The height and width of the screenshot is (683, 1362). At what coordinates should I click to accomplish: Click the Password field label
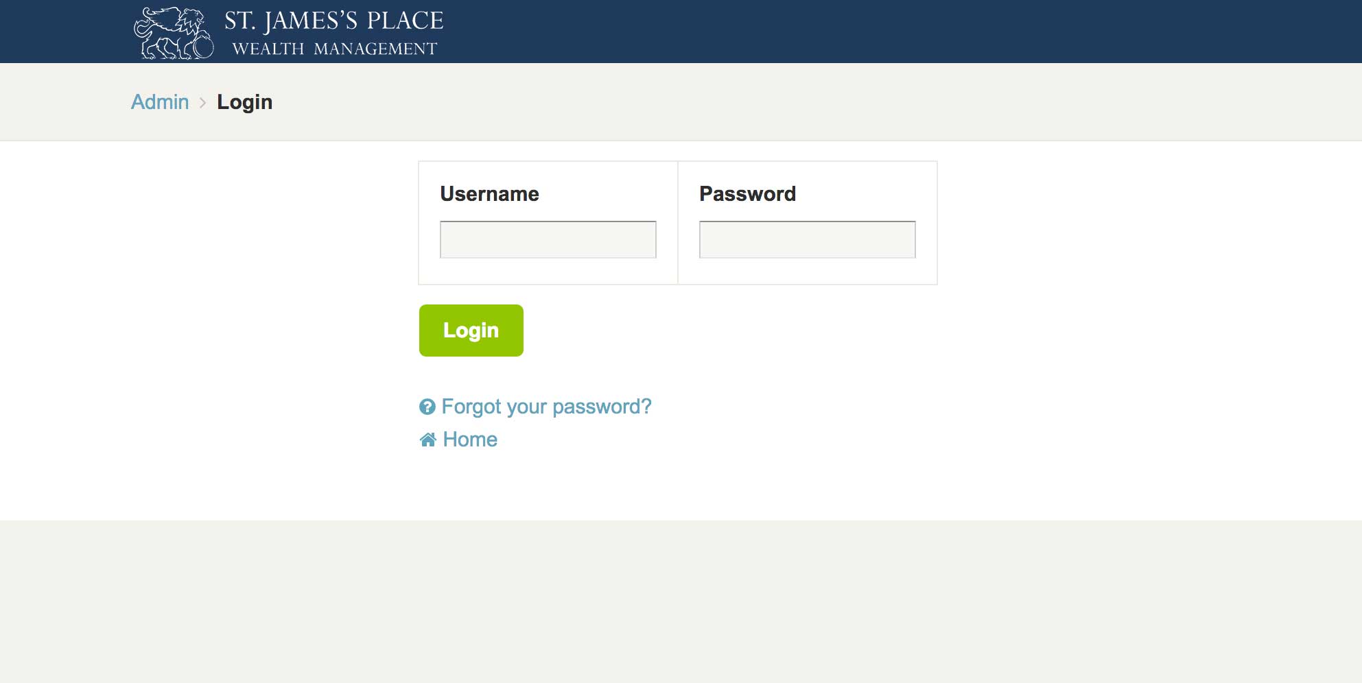pos(747,194)
